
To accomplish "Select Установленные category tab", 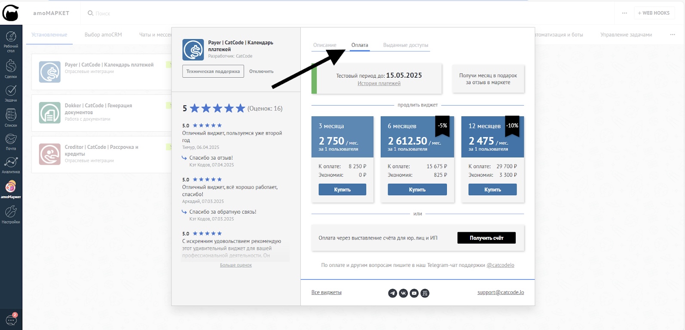I will 49,35.
